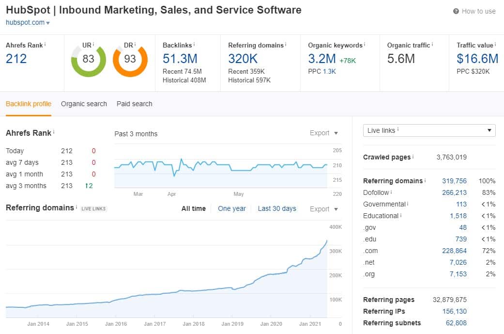Open the 266,213 Dofollow domains link

click(454, 192)
